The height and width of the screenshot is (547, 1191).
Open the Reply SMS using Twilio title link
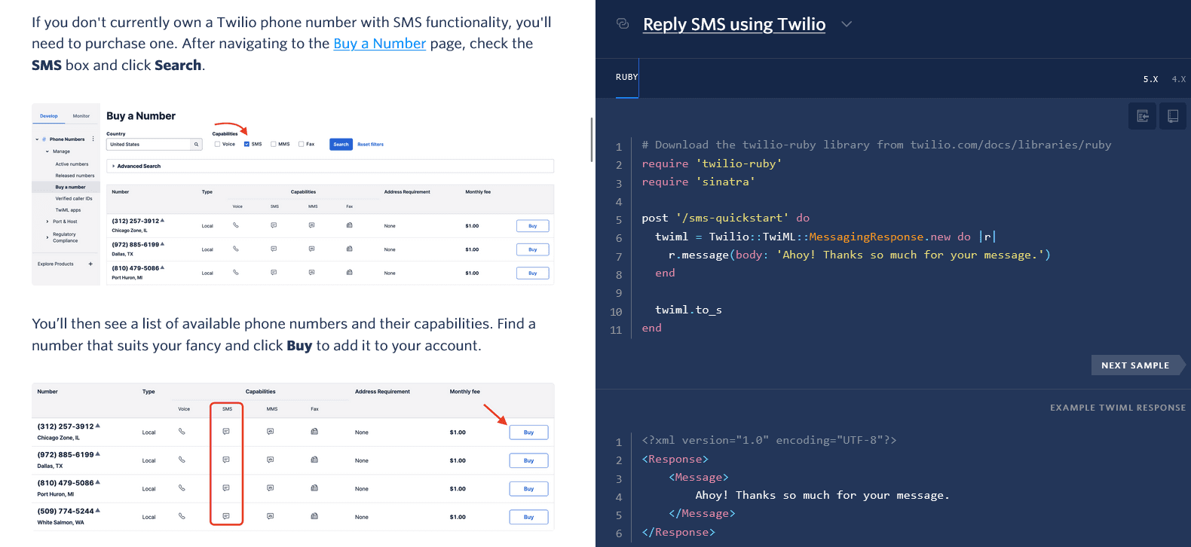(734, 24)
